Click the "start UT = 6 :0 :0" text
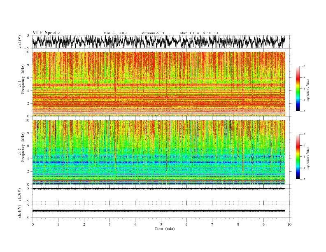326x252 pixels. (x=199, y=33)
